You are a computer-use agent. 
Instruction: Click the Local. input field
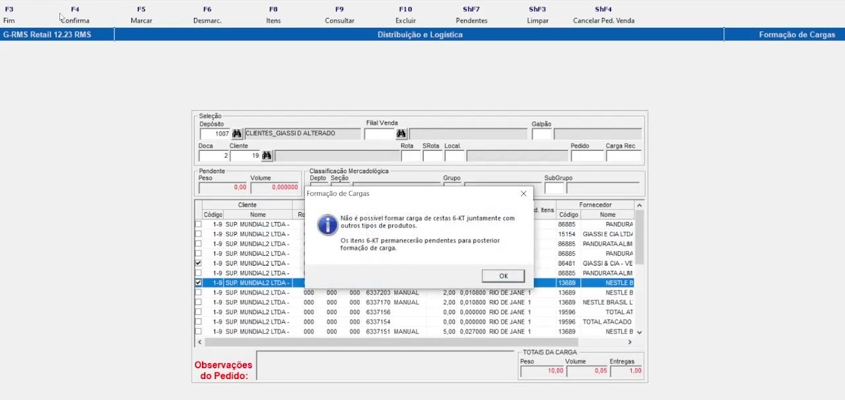(x=454, y=156)
